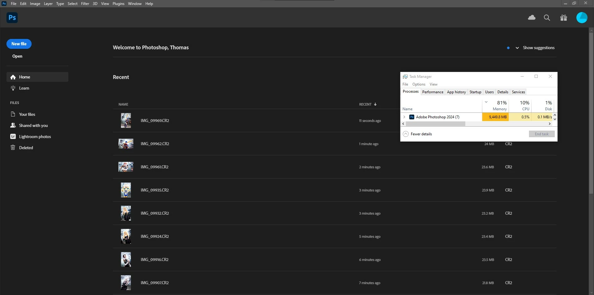This screenshot has width=594, height=295.
Task: Open Photoshop's View menu
Action: pos(105,4)
